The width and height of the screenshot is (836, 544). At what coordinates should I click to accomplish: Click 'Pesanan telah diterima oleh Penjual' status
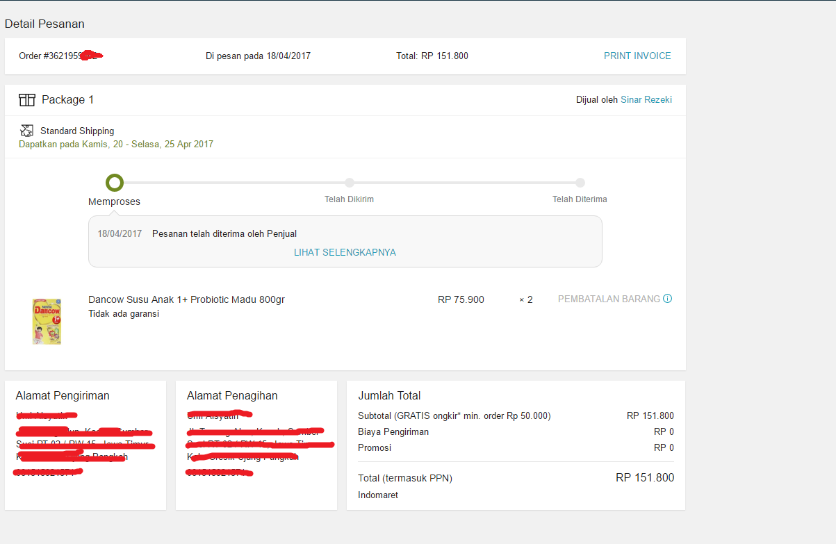click(x=224, y=233)
